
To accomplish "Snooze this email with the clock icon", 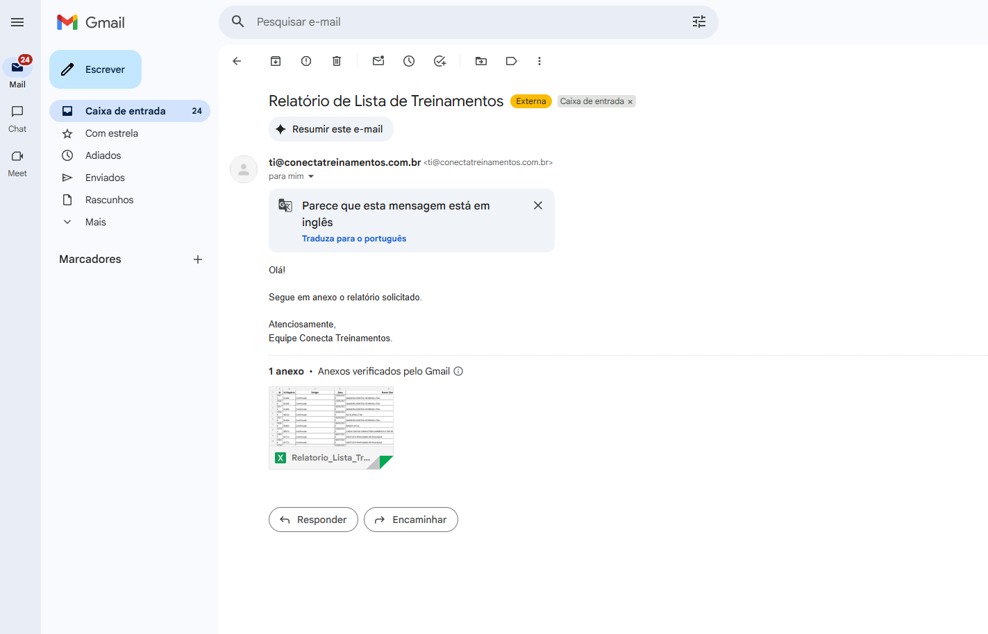I will point(409,61).
